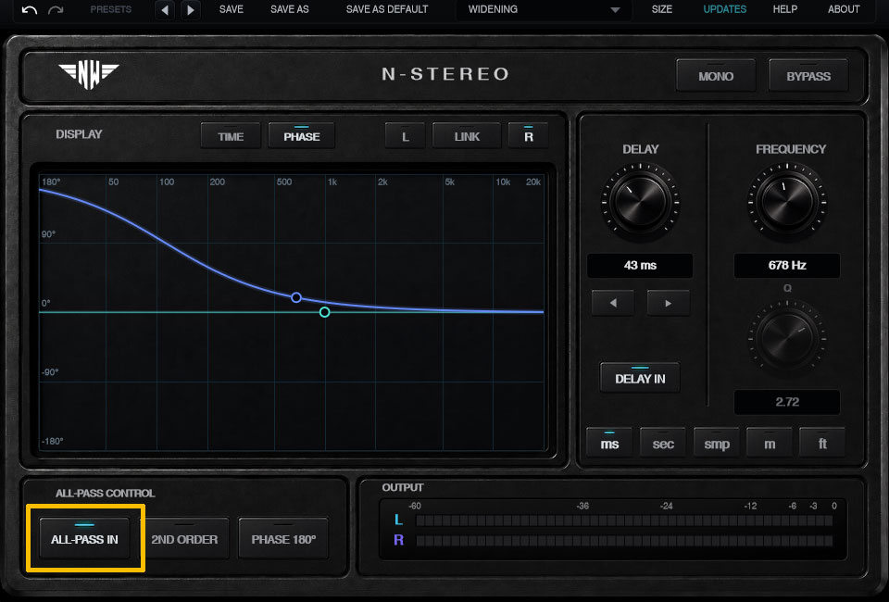
Task: Click the teal node on 0° line
Action: pos(324,312)
